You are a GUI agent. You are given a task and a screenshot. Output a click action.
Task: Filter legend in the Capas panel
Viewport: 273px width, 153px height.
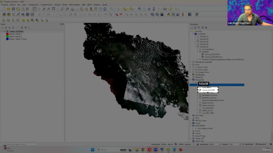click(x=13, y=28)
